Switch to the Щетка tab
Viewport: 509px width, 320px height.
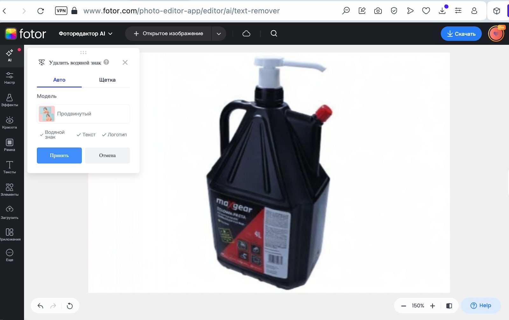[107, 80]
